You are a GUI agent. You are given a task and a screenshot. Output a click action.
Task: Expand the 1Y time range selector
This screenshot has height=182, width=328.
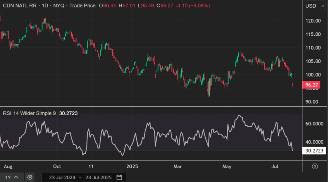tap(12, 177)
